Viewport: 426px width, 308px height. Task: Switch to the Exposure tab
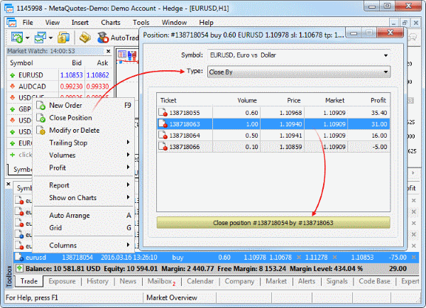coord(62,281)
